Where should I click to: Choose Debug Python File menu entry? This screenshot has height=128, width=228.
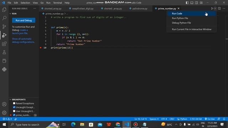(192, 23)
